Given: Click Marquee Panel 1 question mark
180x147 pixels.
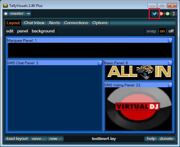Looking at the screenshot, I should click(x=170, y=40).
